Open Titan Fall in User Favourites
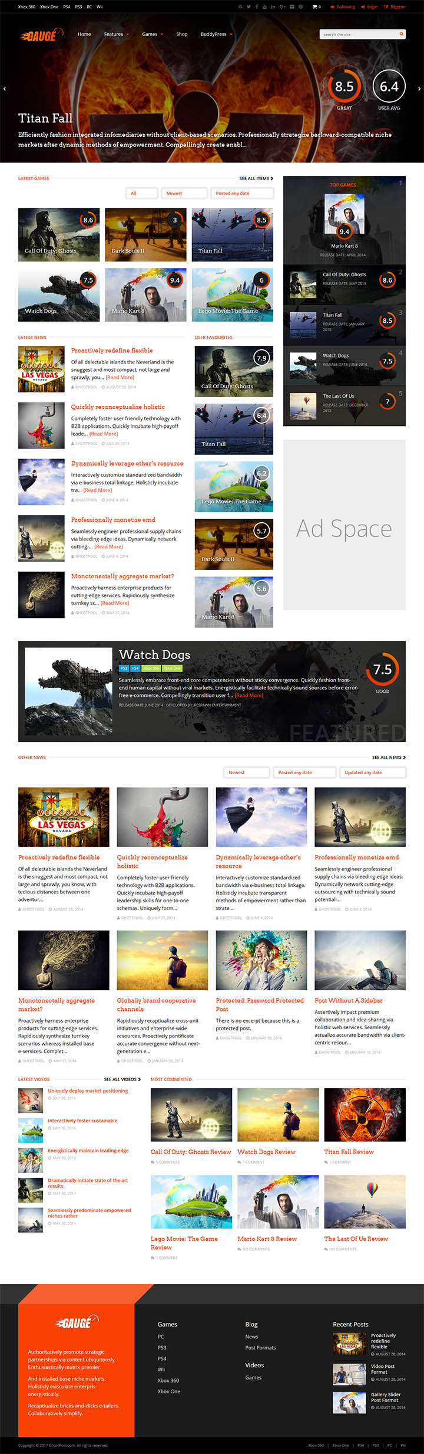The width and height of the screenshot is (424, 1454). point(234,428)
